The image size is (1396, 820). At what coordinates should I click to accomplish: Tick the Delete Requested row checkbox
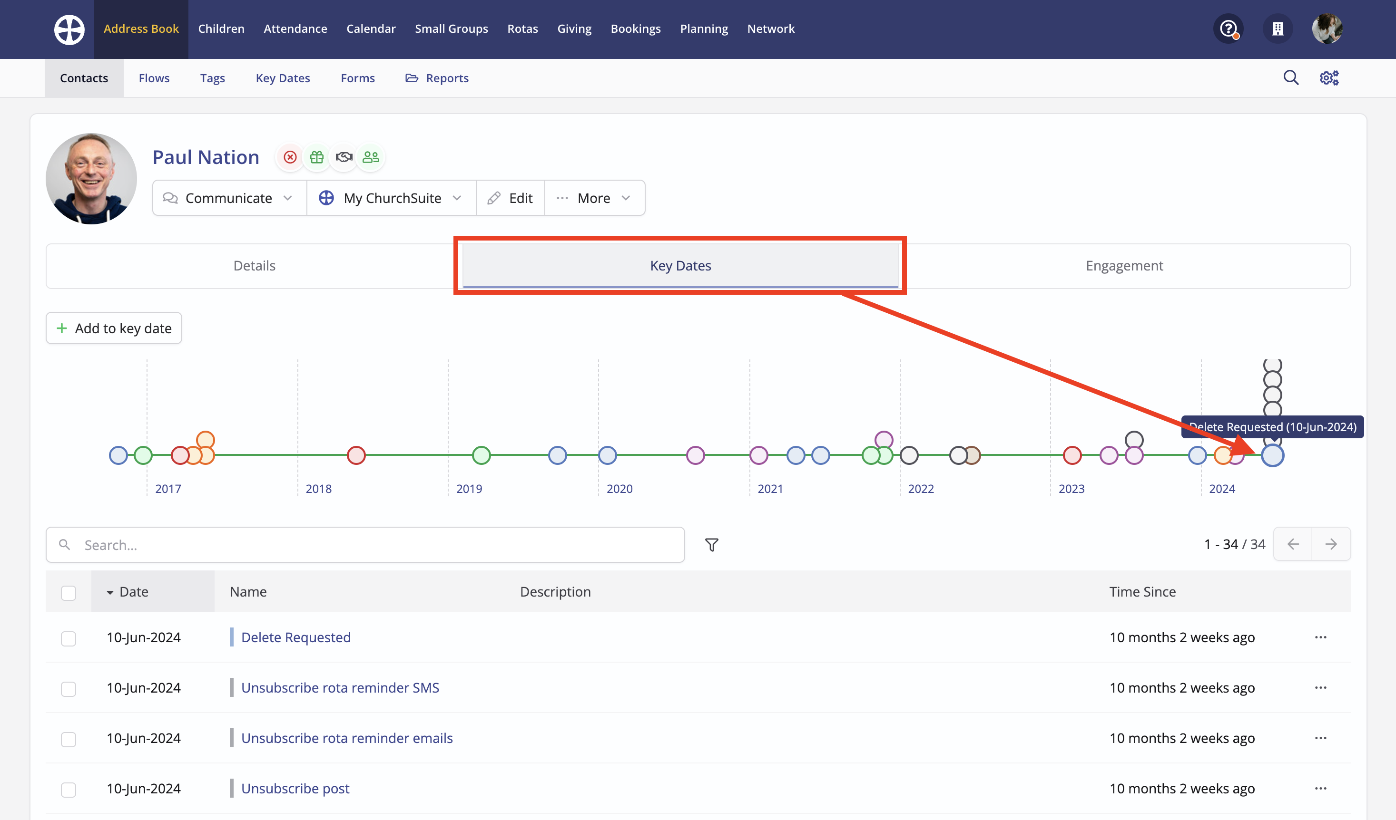(68, 638)
